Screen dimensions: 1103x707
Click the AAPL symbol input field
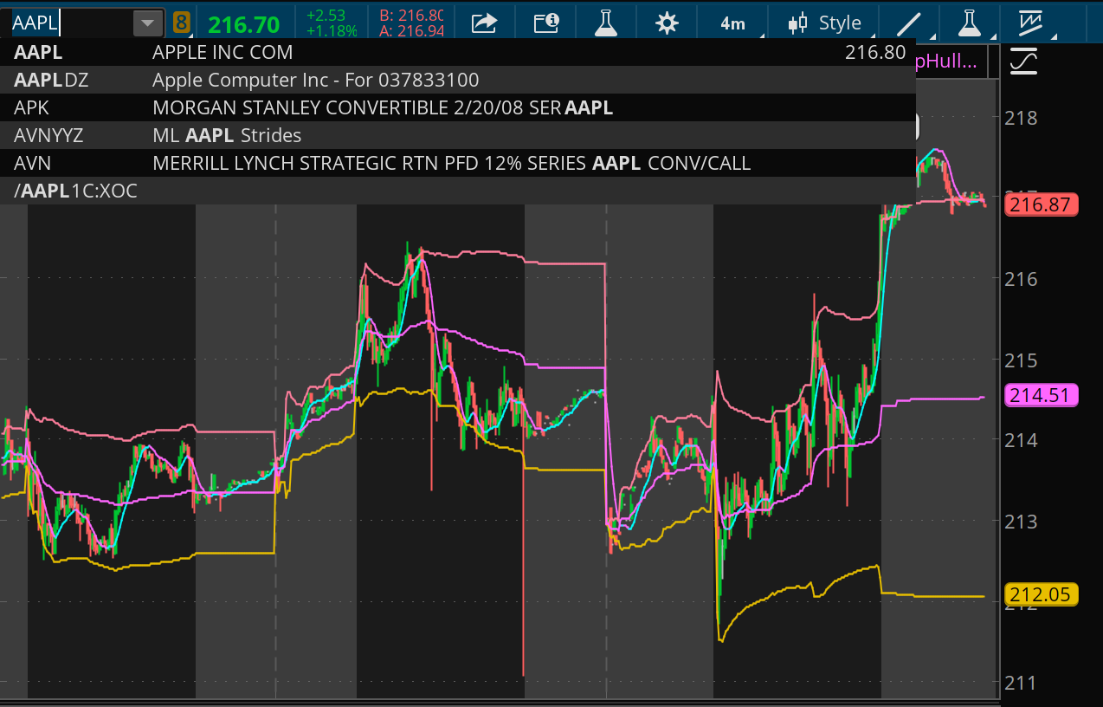(69, 23)
